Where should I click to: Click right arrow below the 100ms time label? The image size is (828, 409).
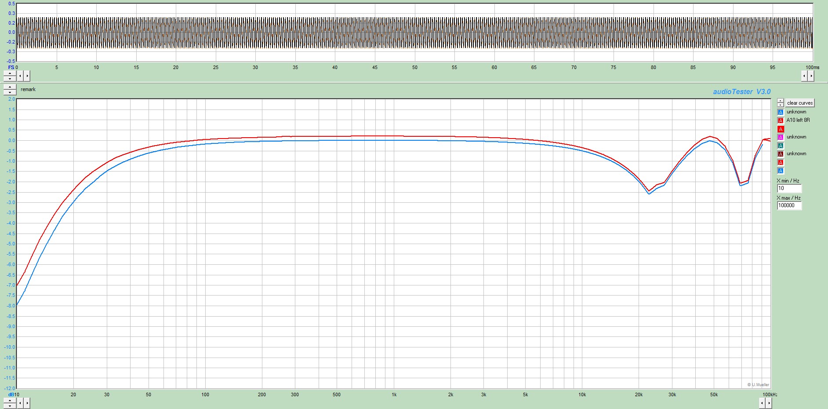pyautogui.click(x=811, y=76)
